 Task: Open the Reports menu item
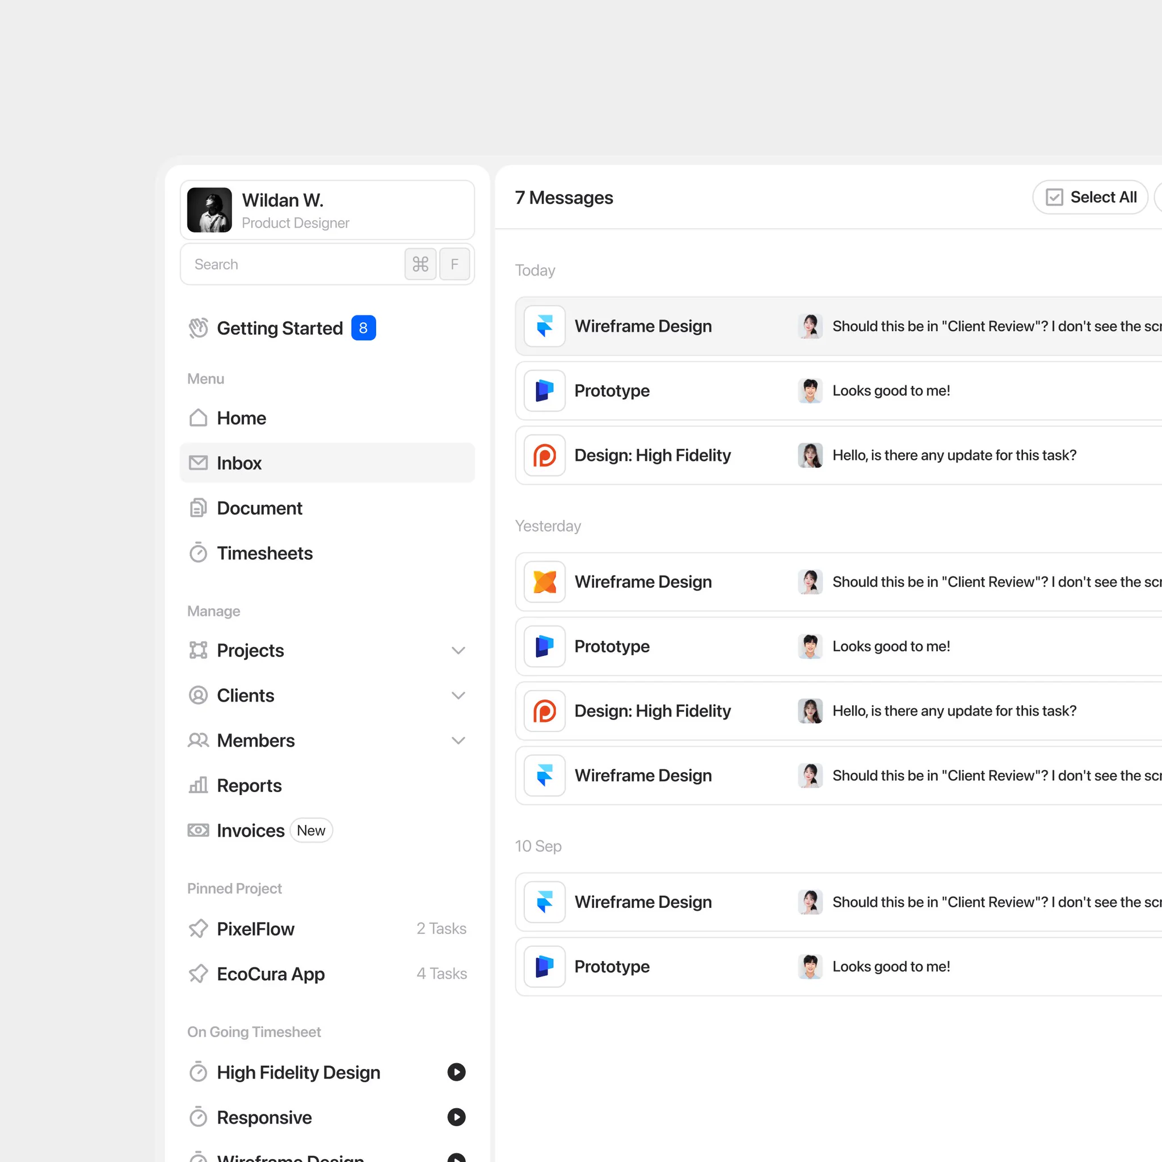click(x=327, y=785)
